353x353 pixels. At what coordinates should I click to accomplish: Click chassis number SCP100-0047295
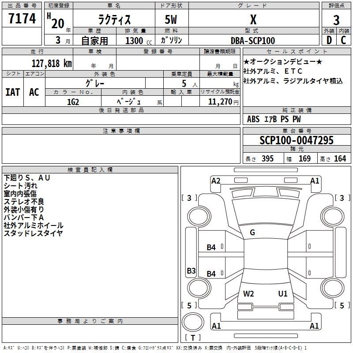(x=297, y=140)
